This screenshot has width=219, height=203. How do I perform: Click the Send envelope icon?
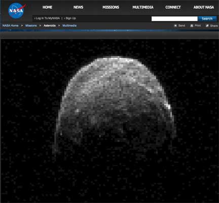(175, 25)
